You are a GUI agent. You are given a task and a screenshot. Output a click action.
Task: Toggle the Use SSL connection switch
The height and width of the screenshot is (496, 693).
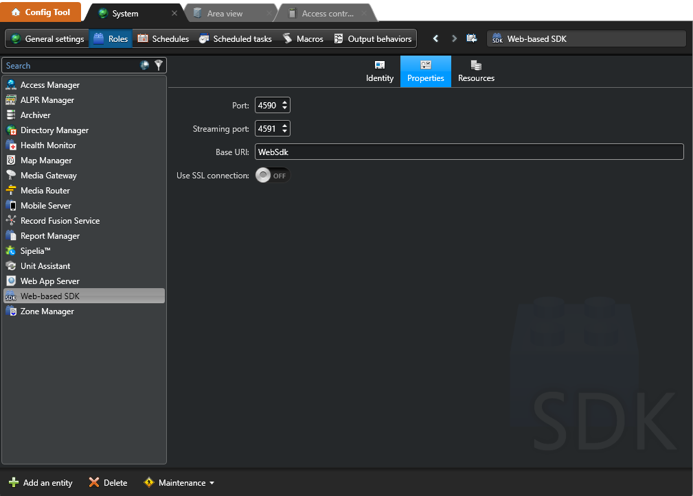(272, 176)
